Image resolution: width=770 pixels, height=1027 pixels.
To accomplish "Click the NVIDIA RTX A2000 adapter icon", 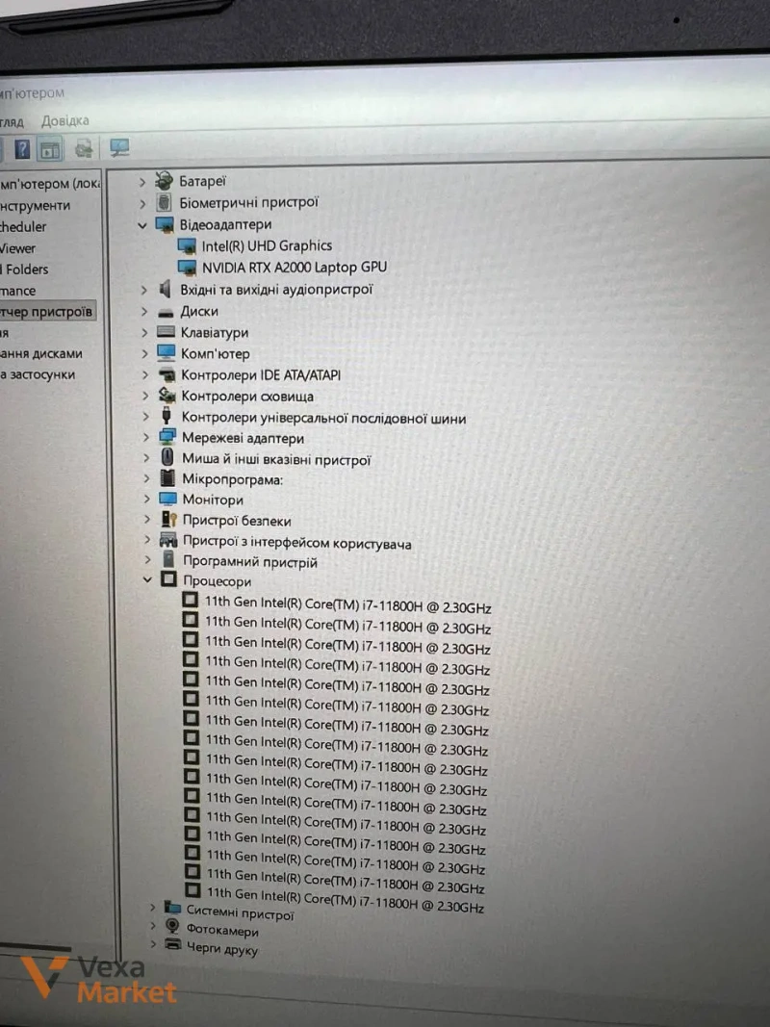I will [x=188, y=268].
